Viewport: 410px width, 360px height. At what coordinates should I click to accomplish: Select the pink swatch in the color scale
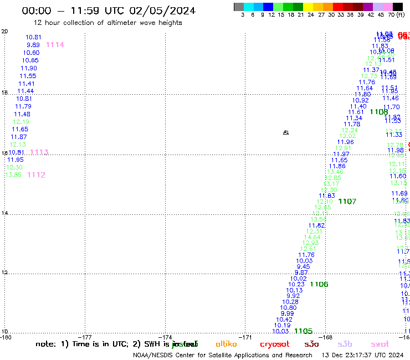point(387,7)
